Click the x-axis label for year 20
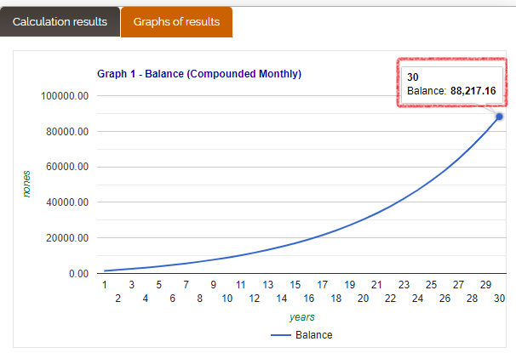 click(x=363, y=299)
